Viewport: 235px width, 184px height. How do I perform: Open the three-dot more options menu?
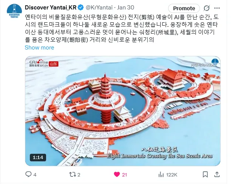[217, 8]
